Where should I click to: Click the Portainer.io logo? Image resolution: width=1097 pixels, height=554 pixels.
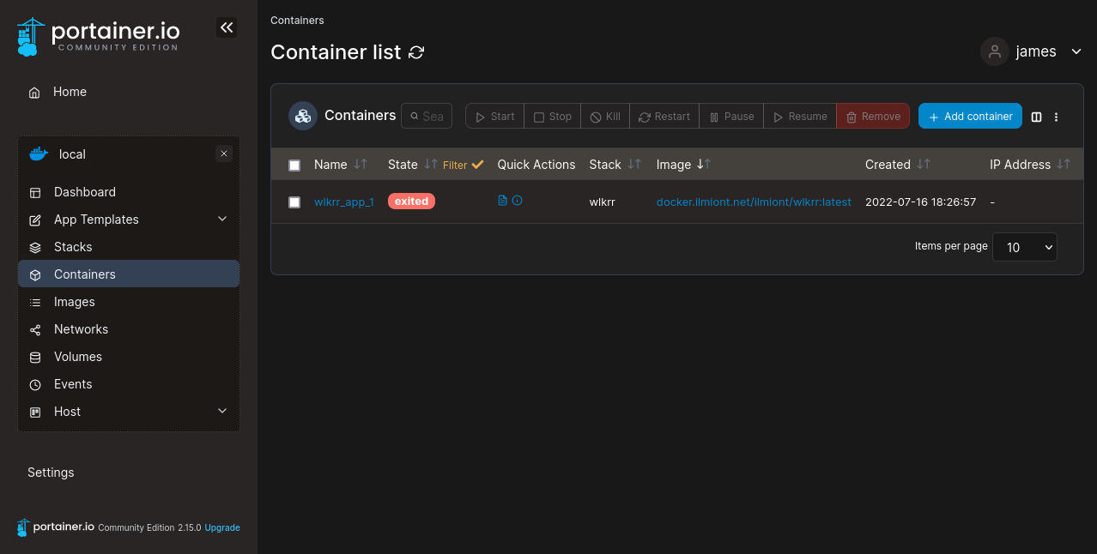click(98, 36)
